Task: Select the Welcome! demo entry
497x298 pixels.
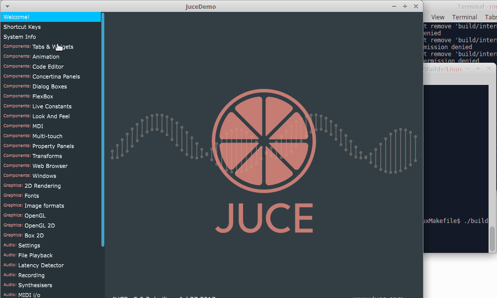Action: click(51, 17)
